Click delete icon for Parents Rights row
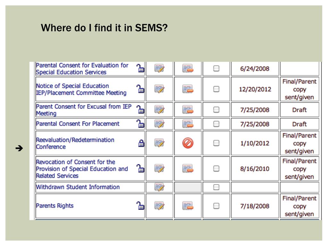Viewport: 328px width, 246px height. 188,206
